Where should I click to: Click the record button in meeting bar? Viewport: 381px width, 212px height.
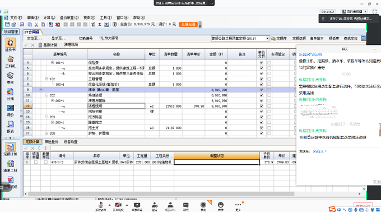click(x=203, y=205)
